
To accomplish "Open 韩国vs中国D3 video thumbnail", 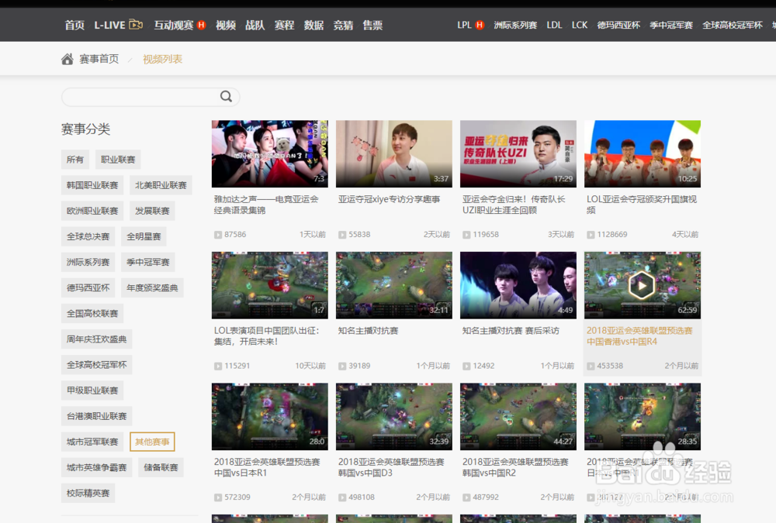I will pos(394,416).
